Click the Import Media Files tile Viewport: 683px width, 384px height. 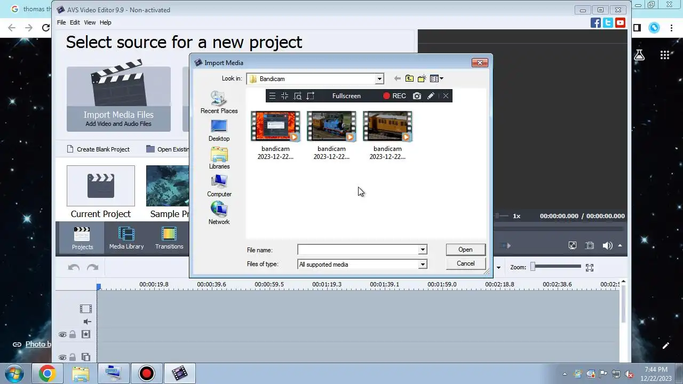[118, 99]
